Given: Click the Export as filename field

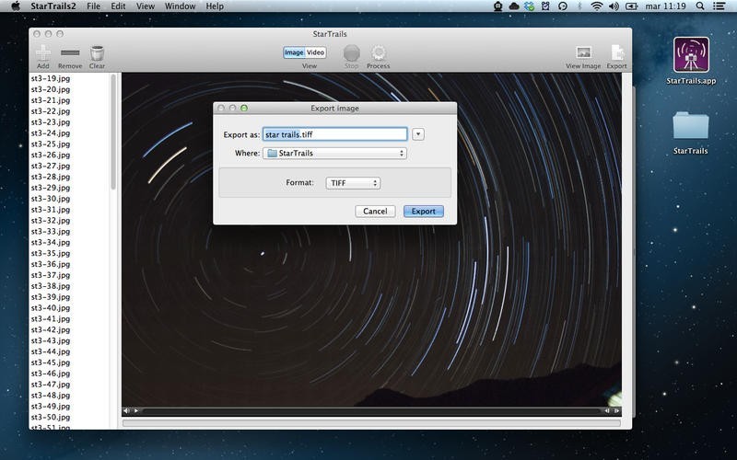Looking at the screenshot, I should pyautogui.click(x=334, y=134).
